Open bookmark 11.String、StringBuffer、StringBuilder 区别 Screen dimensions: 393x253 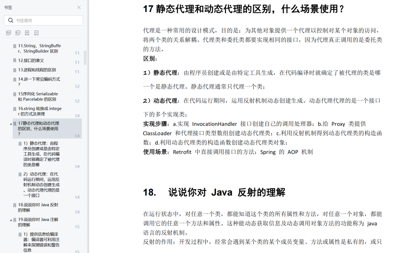pos(39,48)
